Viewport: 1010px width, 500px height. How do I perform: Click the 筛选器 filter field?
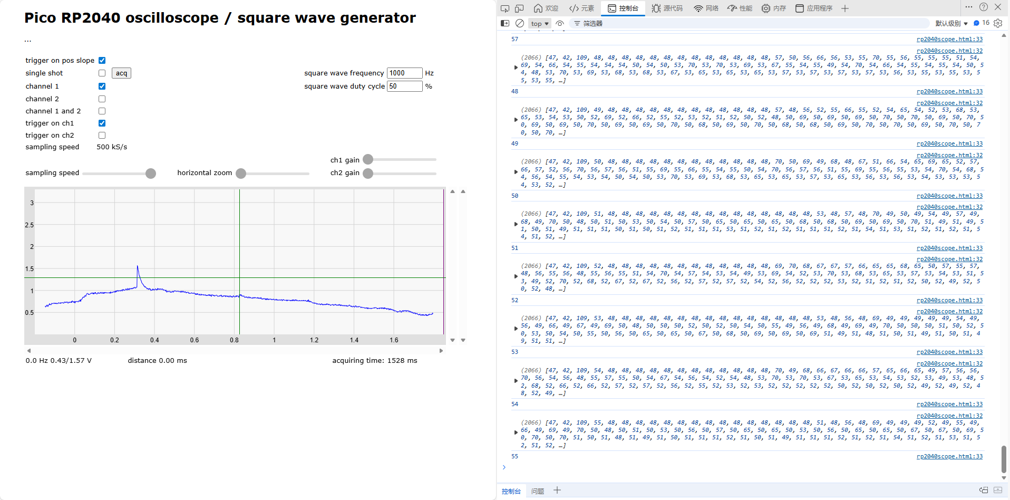[749, 23]
